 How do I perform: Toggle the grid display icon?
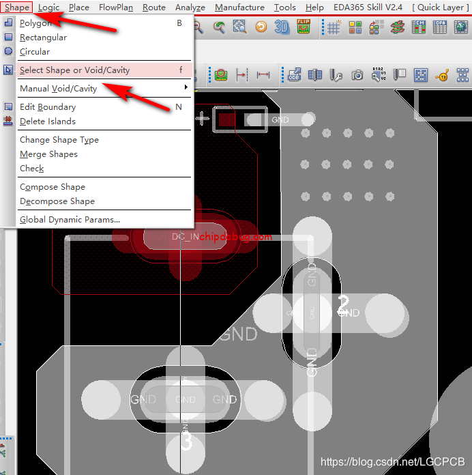coord(334,27)
